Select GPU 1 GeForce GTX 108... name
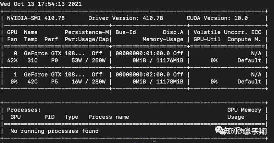The width and height of the screenshot is (274, 143). 54,74
